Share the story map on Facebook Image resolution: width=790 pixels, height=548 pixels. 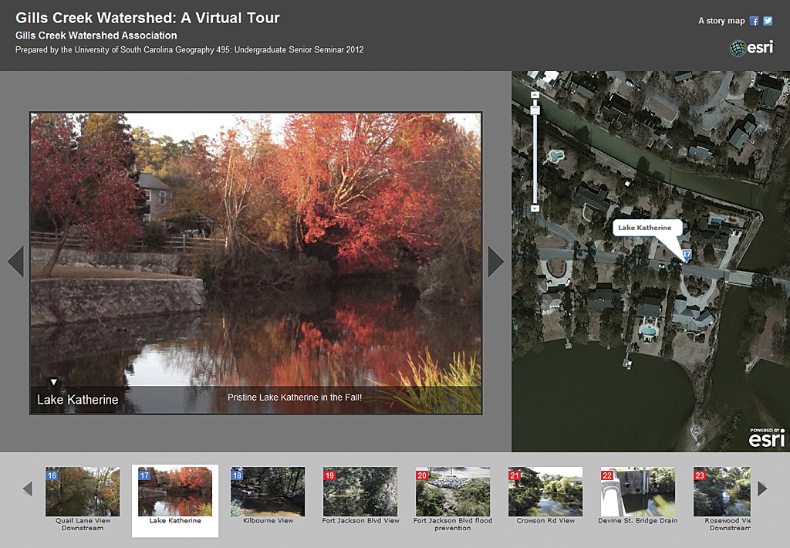[754, 21]
